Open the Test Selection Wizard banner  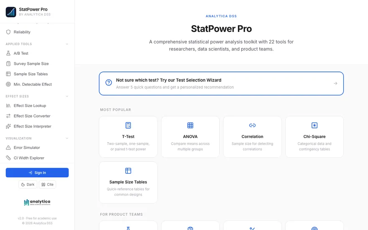click(221, 83)
